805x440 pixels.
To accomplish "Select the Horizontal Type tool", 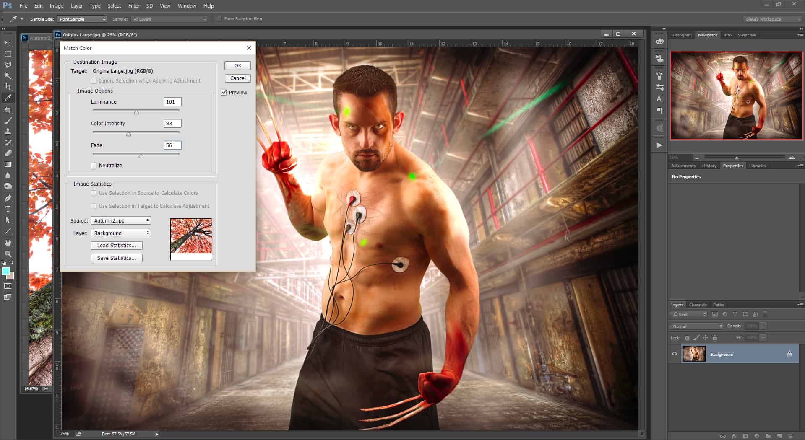I will [8, 209].
